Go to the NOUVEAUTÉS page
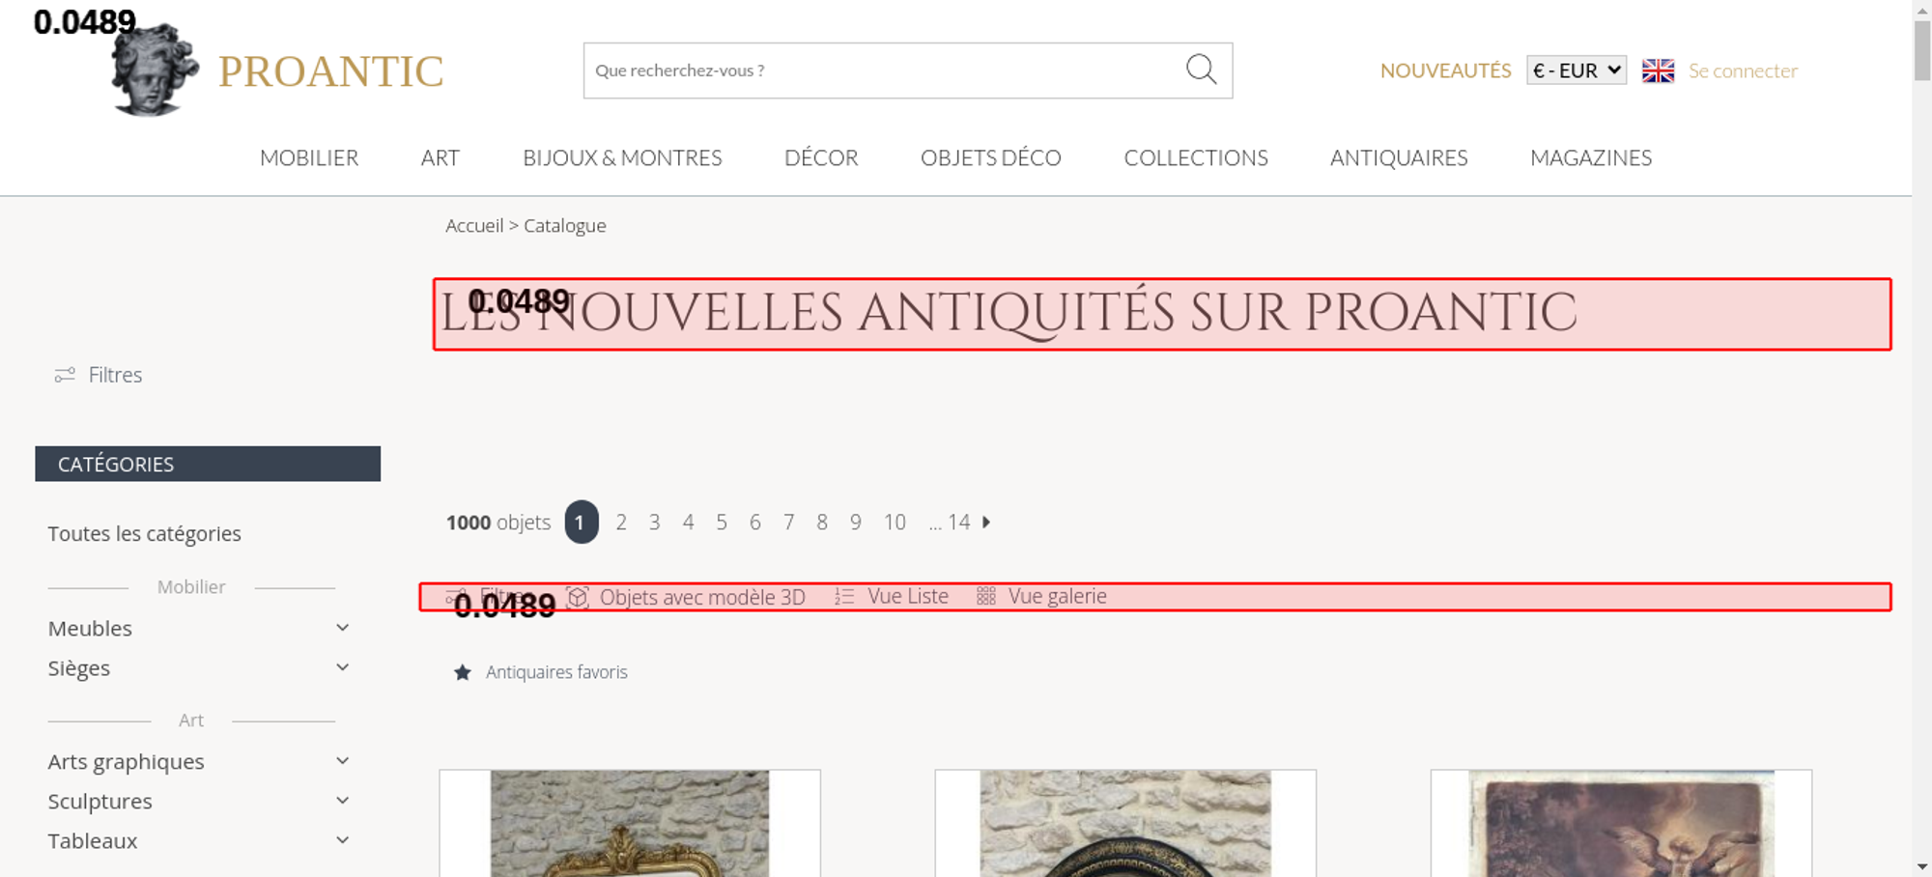The image size is (1932, 877). [x=1445, y=71]
